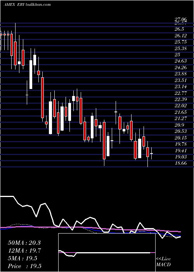Select the 27.06 price axis label

point(180,20)
